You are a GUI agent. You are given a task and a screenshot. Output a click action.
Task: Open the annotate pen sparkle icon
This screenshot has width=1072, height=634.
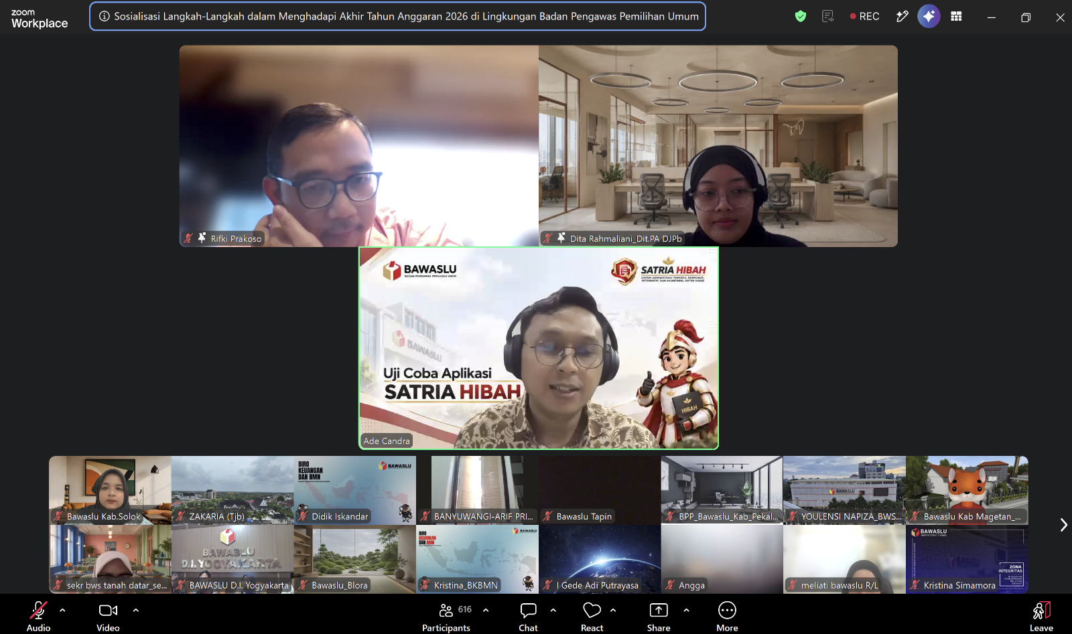coord(902,16)
